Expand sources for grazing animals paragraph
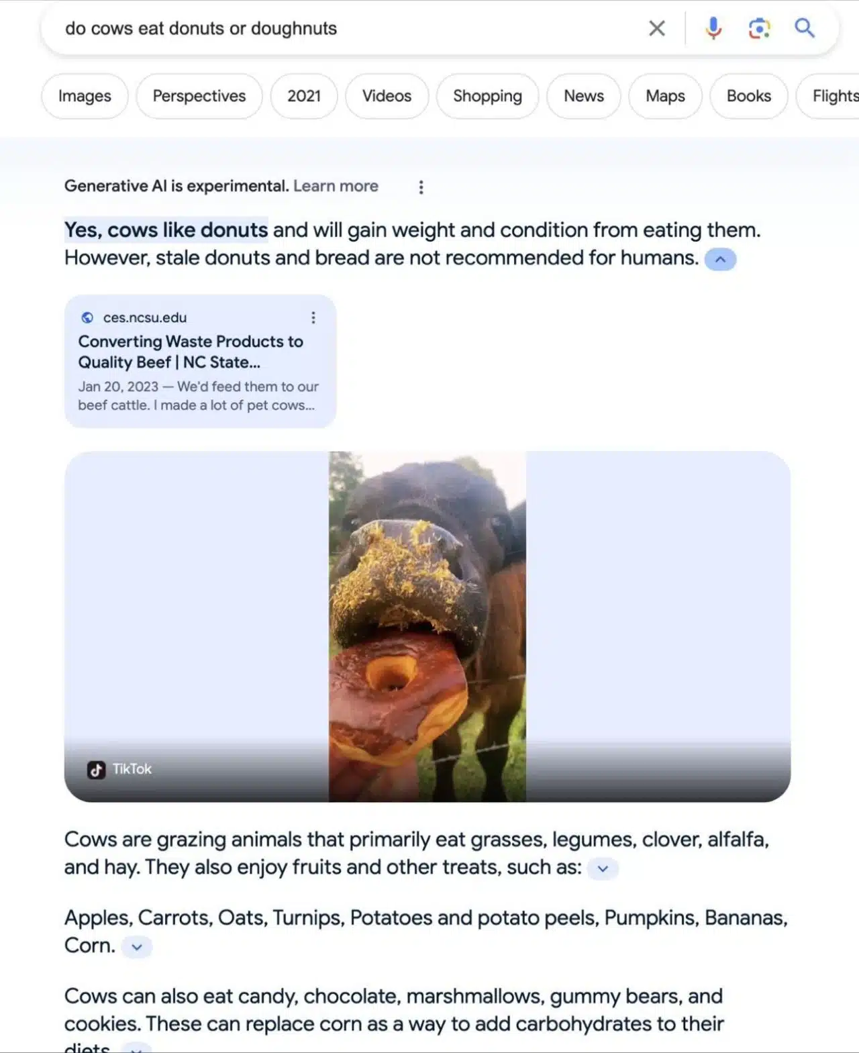This screenshot has height=1053, width=859. pyautogui.click(x=603, y=868)
